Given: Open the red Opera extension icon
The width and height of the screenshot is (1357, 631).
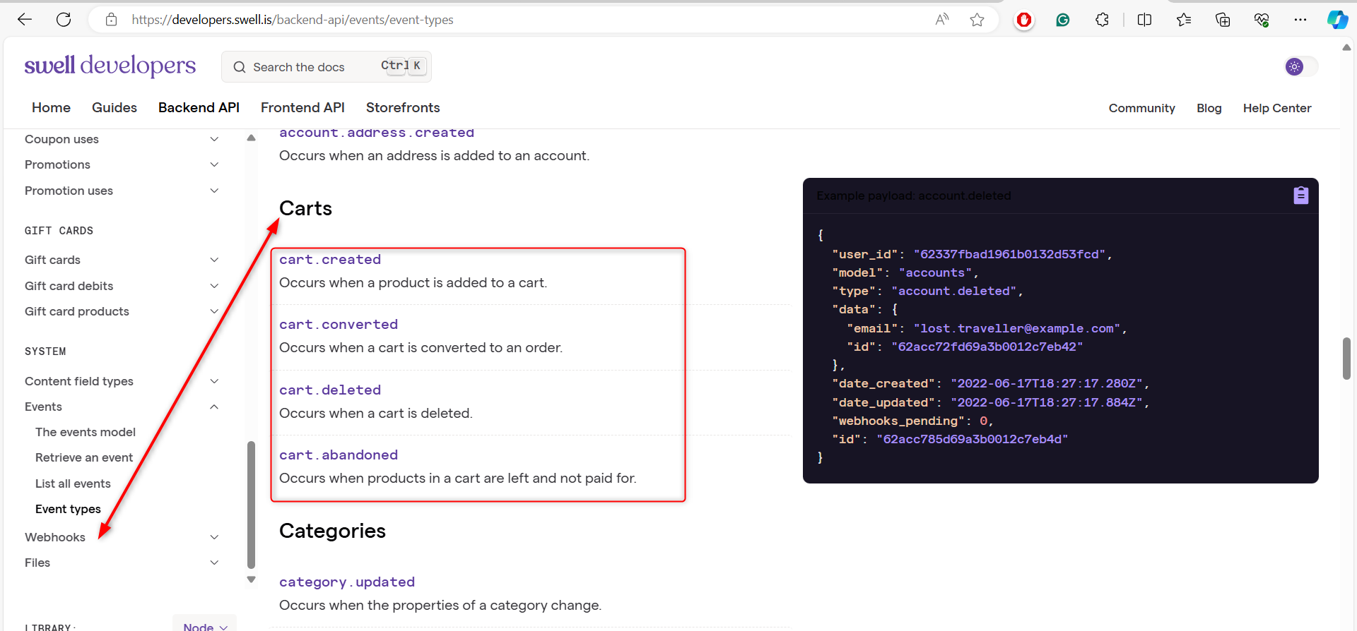Looking at the screenshot, I should 1023,20.
